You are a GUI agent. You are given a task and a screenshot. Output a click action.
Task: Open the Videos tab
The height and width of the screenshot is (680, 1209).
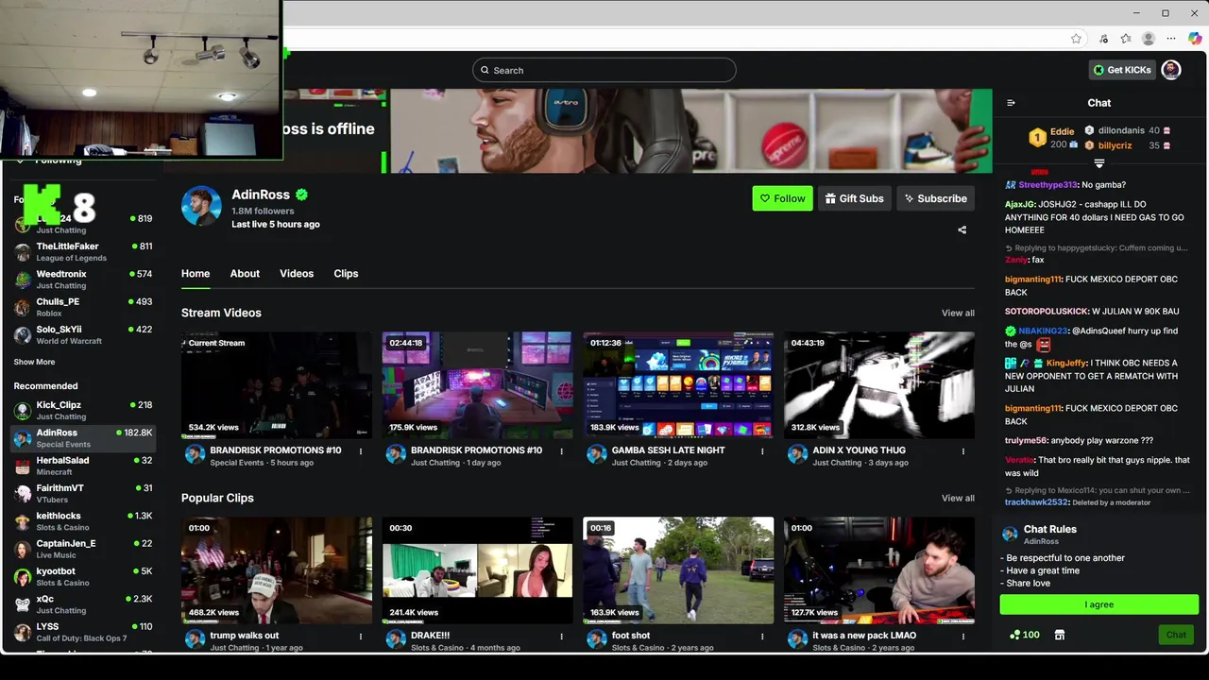(297, 274)
